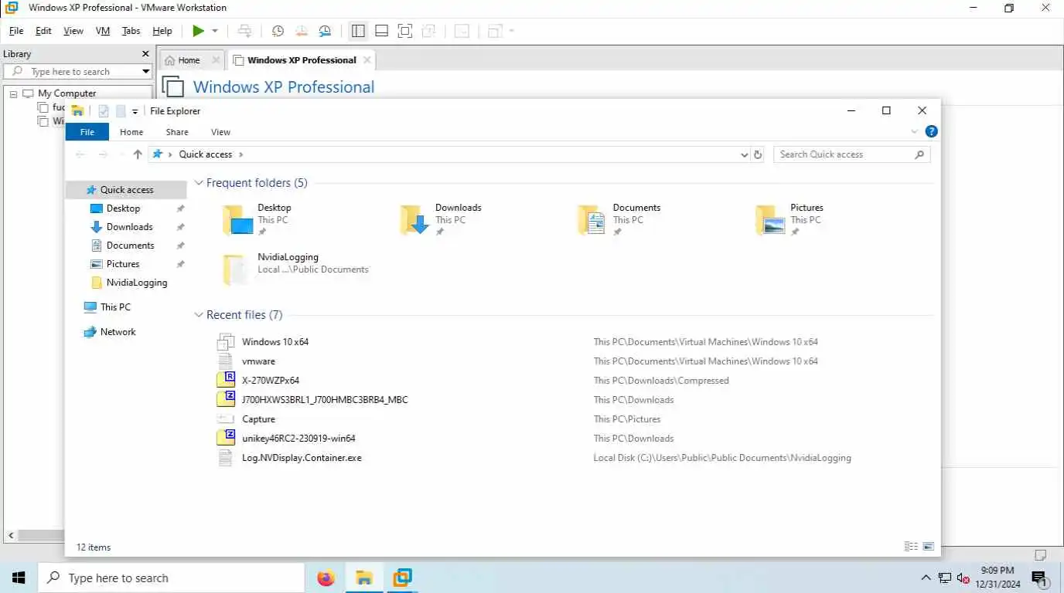Close the Home tab
Screen dimensions: 1064x593
[x=216, y=60]
